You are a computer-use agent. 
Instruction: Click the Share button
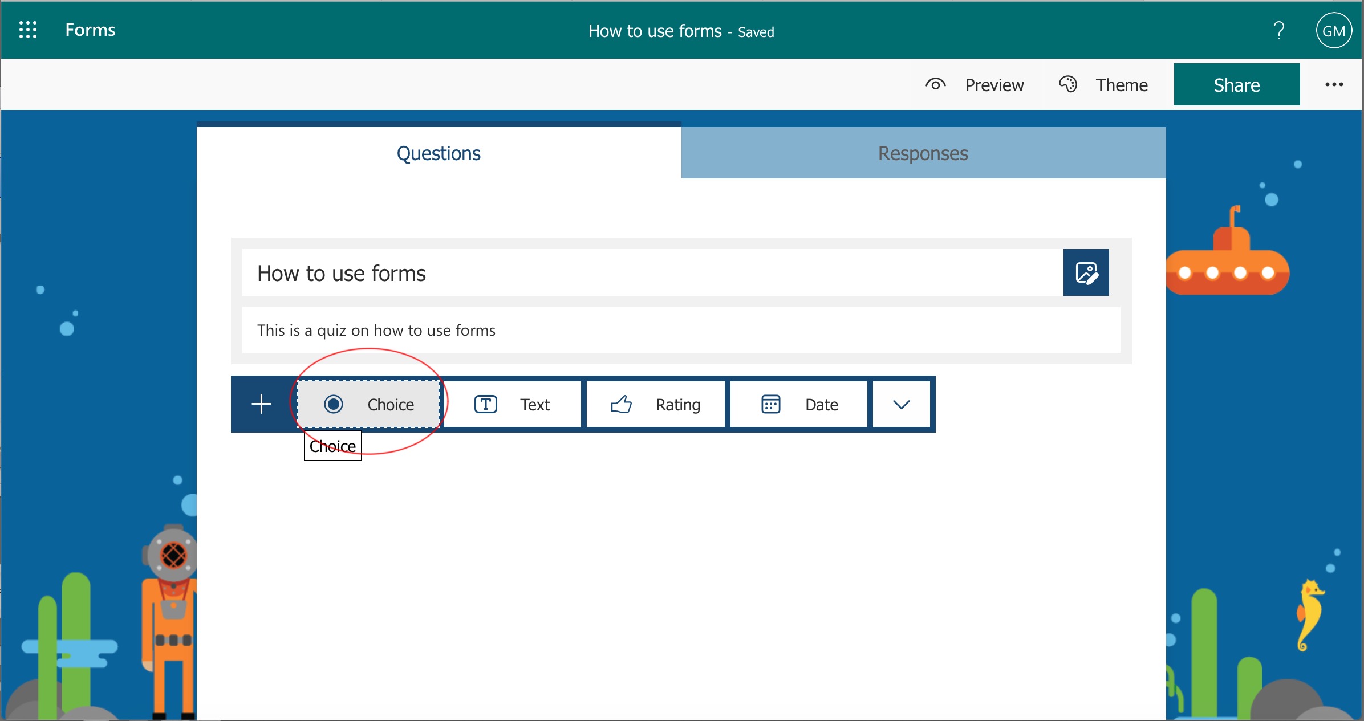click(1236, 85)
